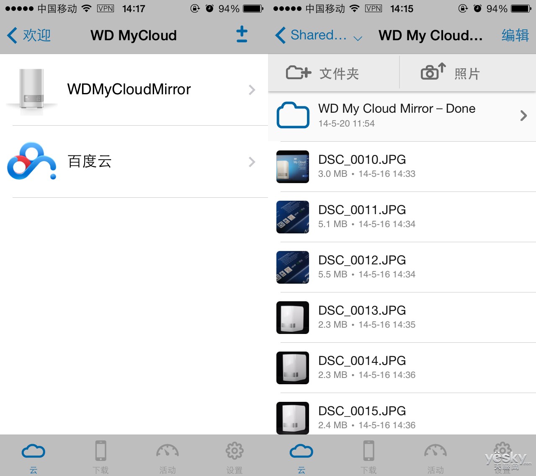Switch to 云 tab in right screen
Image resolution: width=536 pixels, height=476 pixels.
[x=301, y=457]
